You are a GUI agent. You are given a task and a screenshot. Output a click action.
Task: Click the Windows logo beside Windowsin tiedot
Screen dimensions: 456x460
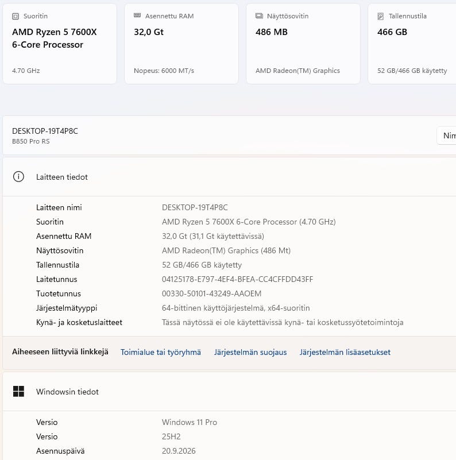click(18, 391)
